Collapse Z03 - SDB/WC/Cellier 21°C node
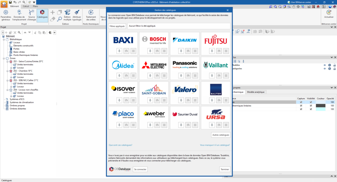The width and height of the screenshot is (337, 182). (x=8, y=80)
